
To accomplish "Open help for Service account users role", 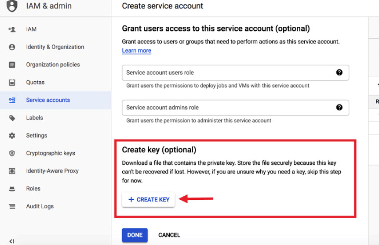I will [x=339, y=72].
